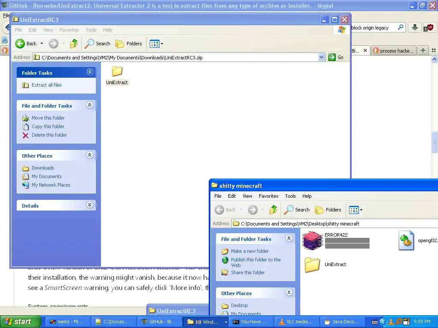Open the Back history dropdown in UniExtractRC3

pyautogui.click(x=41, y=44)
